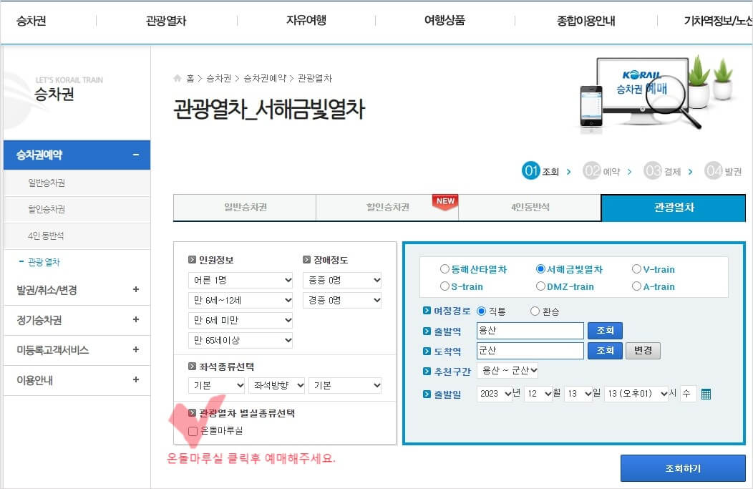Screen dimensions: 753x489
Task: Check the 온돌마루실 checkbox
Action: point(193,431)
